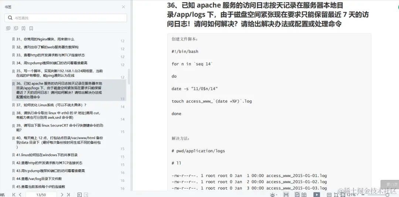
Task: Click the delete bookmark icon
Action: pyautogui.click(x=31, y=28)
